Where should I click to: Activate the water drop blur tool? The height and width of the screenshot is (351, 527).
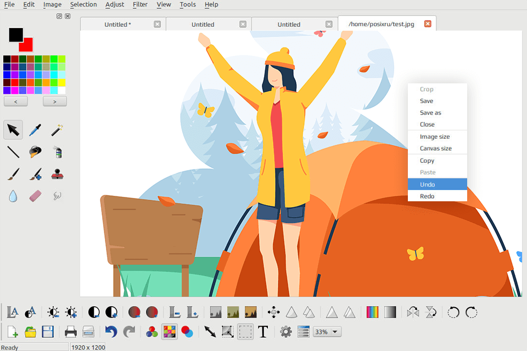pos(13,196)
